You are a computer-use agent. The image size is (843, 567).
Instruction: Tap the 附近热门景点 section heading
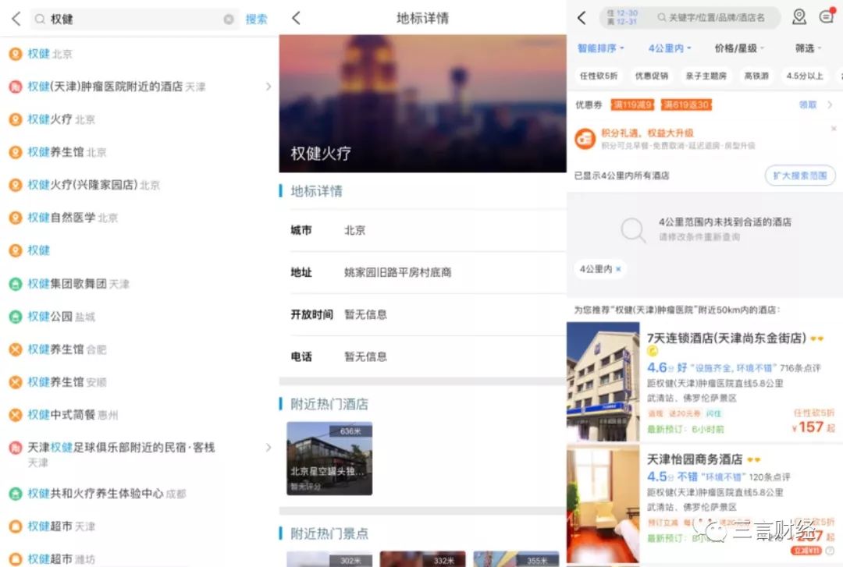(x=329, y=533)
